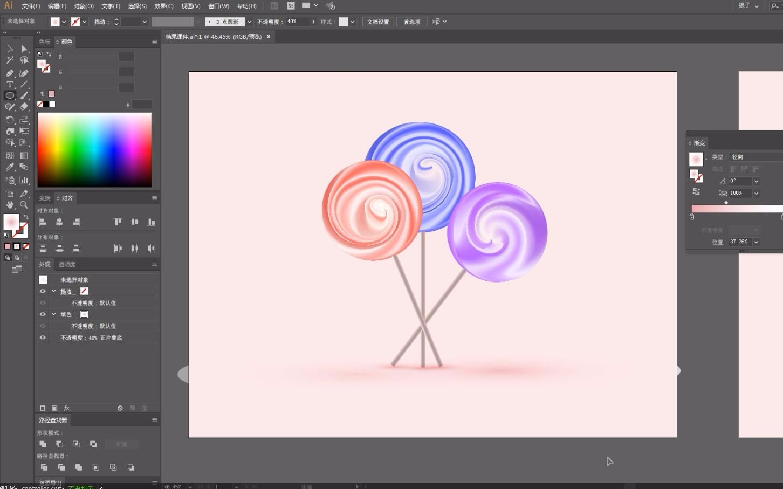Hide the 描边 stroke attribute visibility

[43, 291]
